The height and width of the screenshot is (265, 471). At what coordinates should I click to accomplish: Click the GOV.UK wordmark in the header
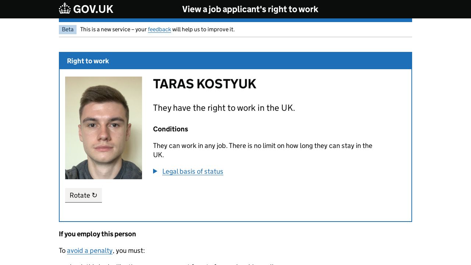pyautogui.click(x=93, y=9)
